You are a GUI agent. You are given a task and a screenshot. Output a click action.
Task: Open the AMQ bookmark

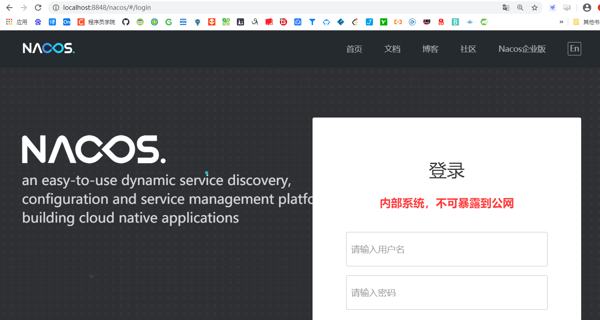coord(427,22)
